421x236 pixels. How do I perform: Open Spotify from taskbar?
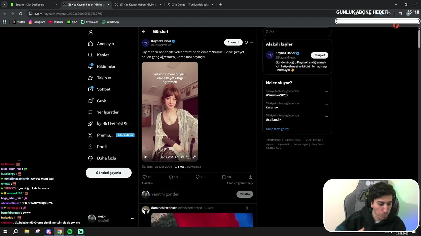click(x=70, y=232)
